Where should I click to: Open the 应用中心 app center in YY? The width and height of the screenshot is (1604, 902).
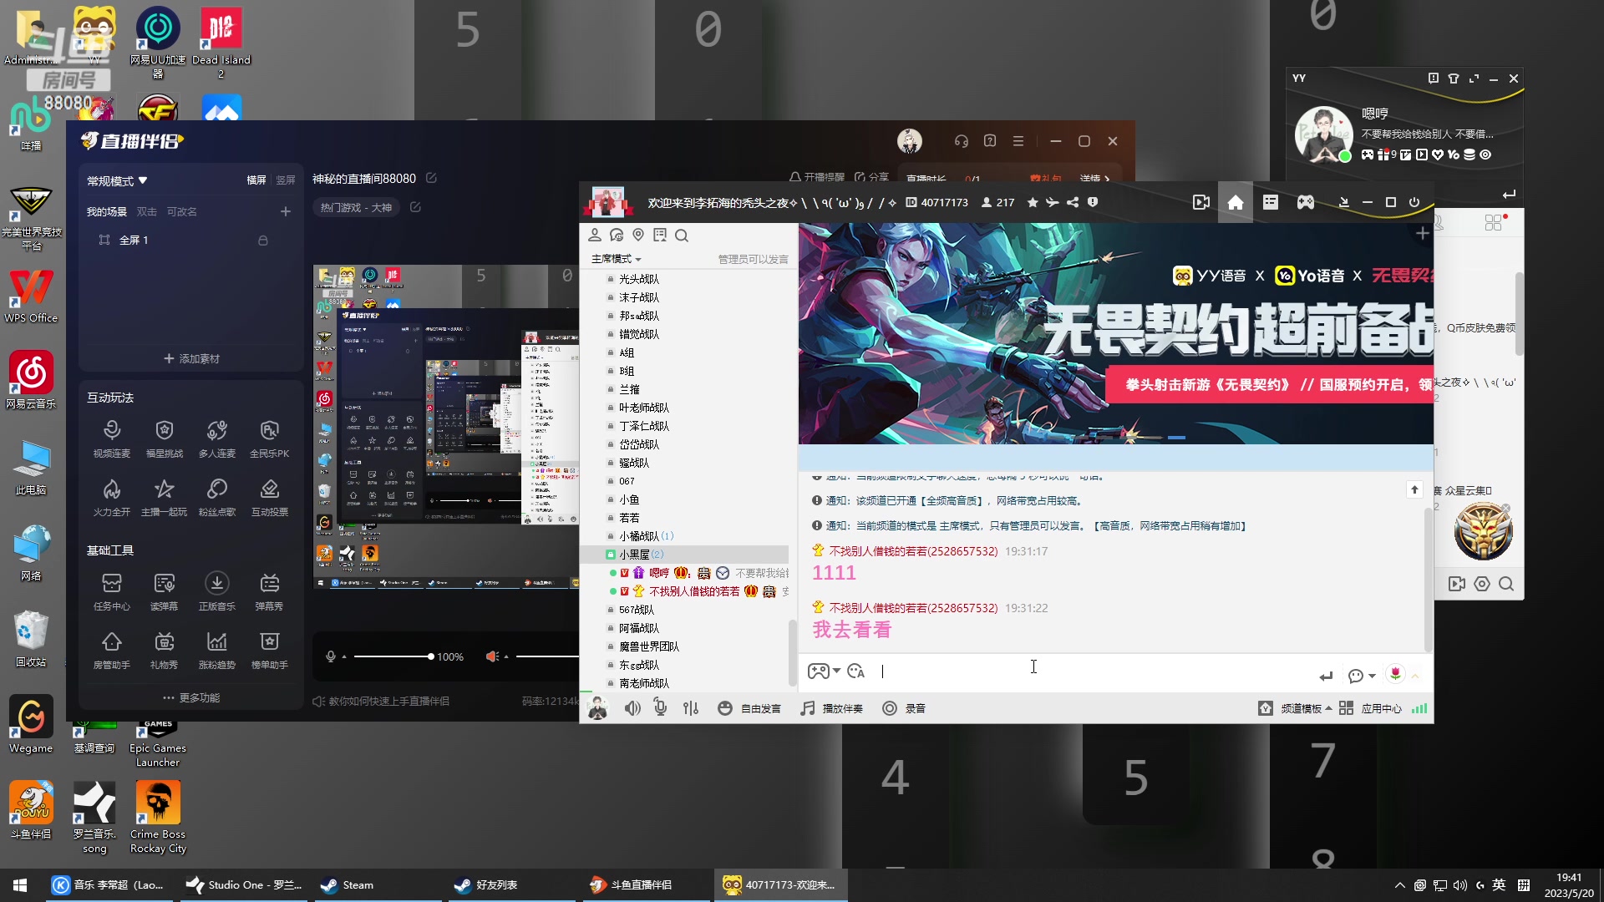tap(1380, 707)
